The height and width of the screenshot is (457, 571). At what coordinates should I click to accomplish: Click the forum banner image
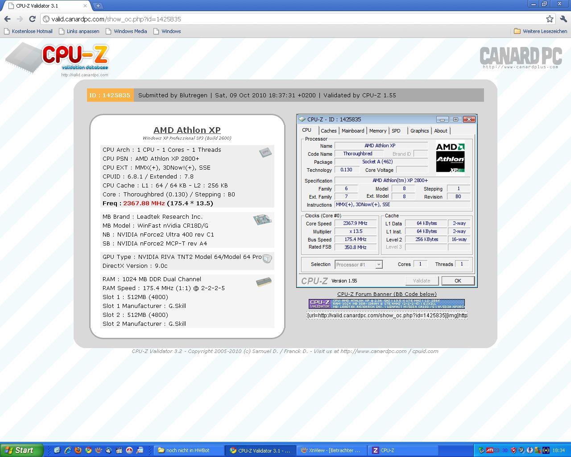pos(387,304)
